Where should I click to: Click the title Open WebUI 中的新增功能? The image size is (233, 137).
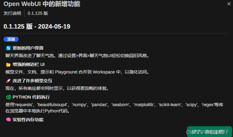pos(42,4)
